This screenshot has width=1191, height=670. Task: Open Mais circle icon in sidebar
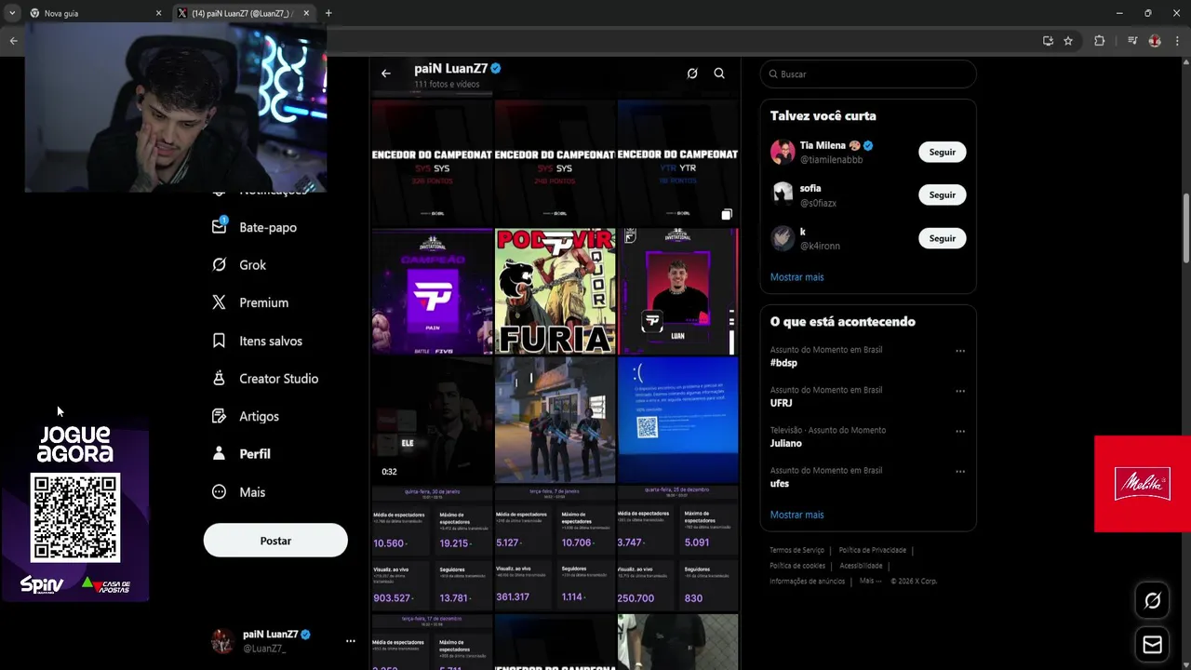point(219,491)
